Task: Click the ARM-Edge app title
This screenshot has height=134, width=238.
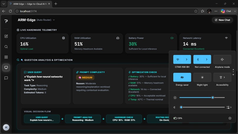Action: tap(27, 20)
